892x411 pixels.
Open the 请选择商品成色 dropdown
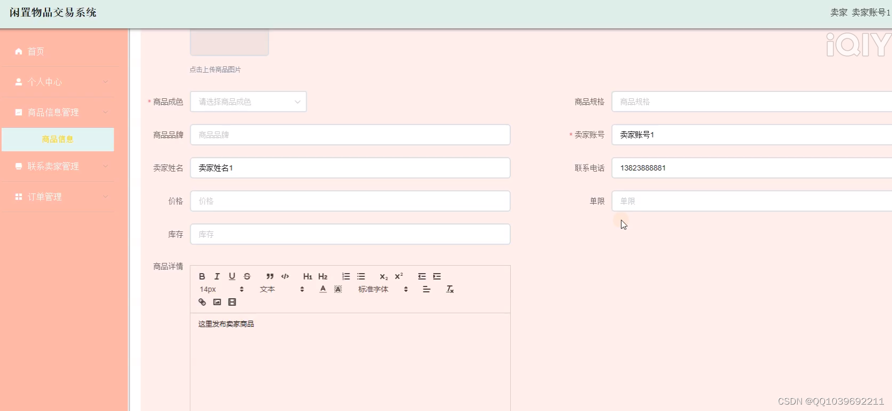point(248,102)
